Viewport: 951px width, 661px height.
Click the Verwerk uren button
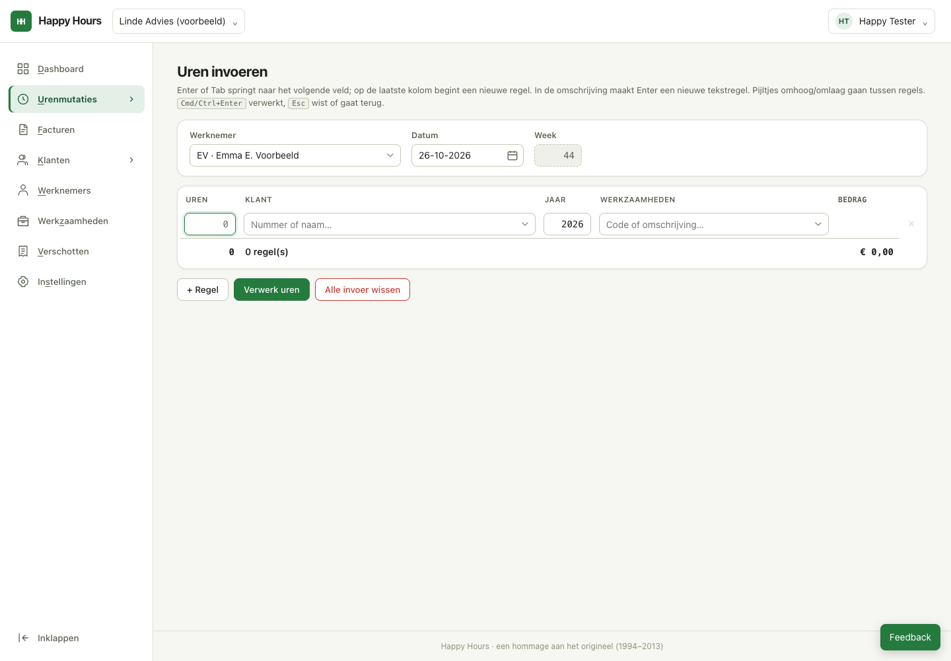click(271, 290)
